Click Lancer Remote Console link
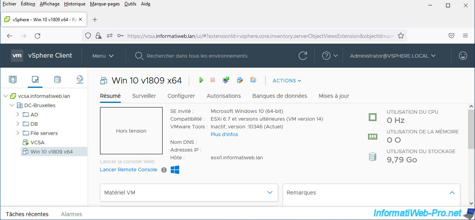475x220 pixels. coord(129,170)
